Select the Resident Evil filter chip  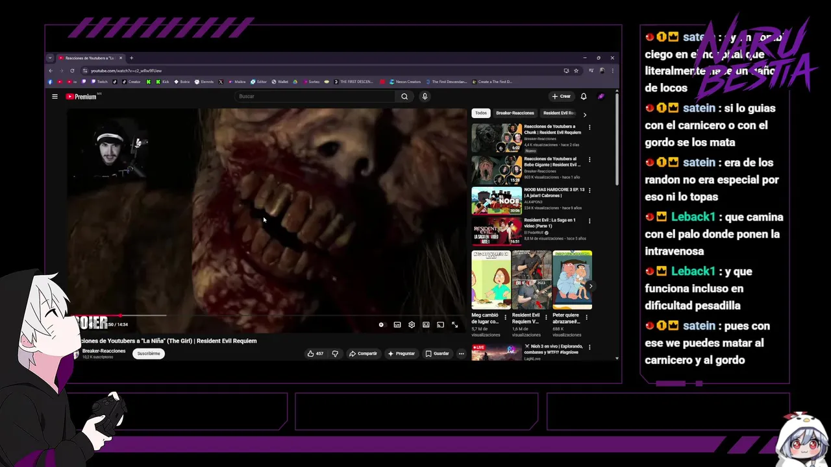[559, 113]
